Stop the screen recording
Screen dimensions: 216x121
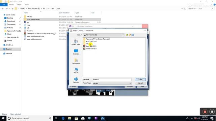pos(205,112)
